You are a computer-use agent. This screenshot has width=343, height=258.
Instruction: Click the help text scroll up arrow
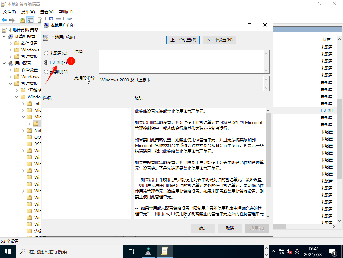[268, 111]
